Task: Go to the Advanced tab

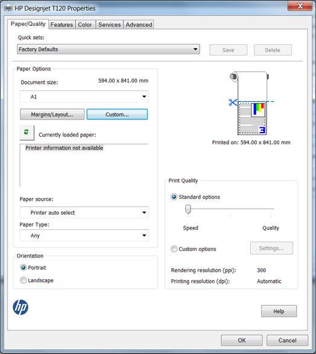Action: point(139,25)
